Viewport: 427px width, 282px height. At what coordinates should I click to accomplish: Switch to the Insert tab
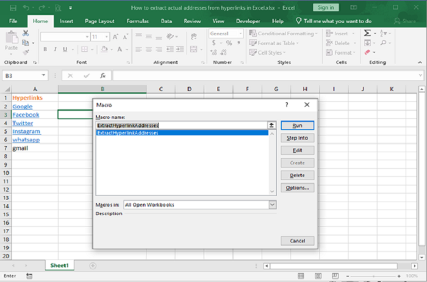click(x=66, y=21)
